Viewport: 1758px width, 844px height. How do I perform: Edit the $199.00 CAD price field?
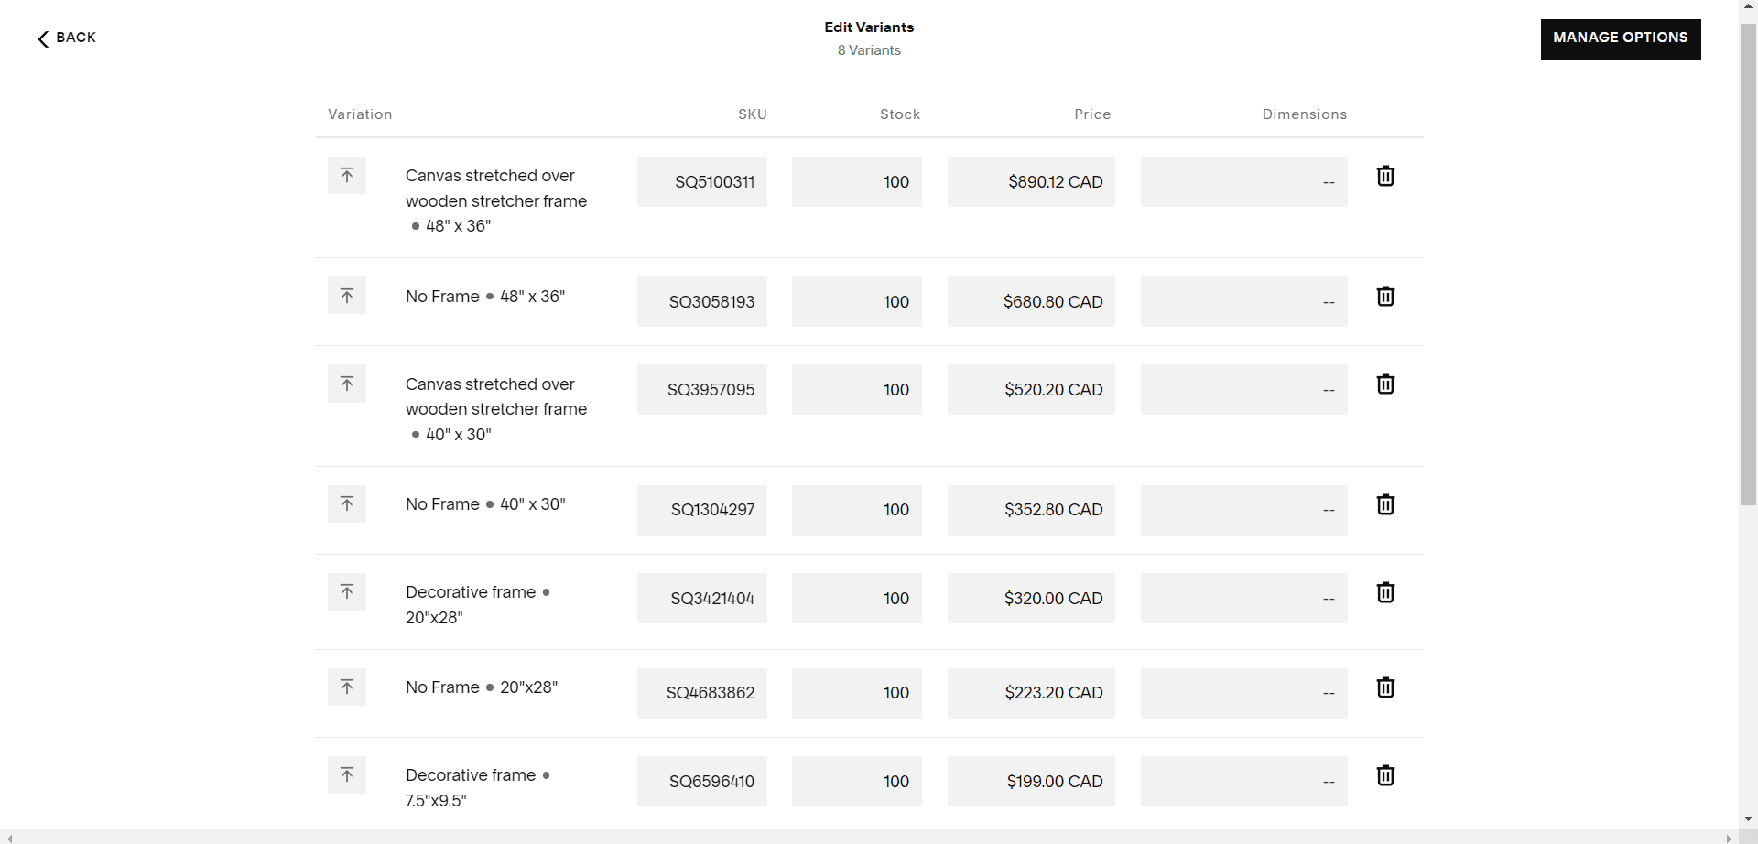(1031, 781)
